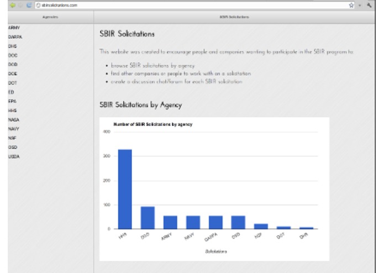Open DOC agency in sidebar
This screenshot has height=273, width=384.
13,55
